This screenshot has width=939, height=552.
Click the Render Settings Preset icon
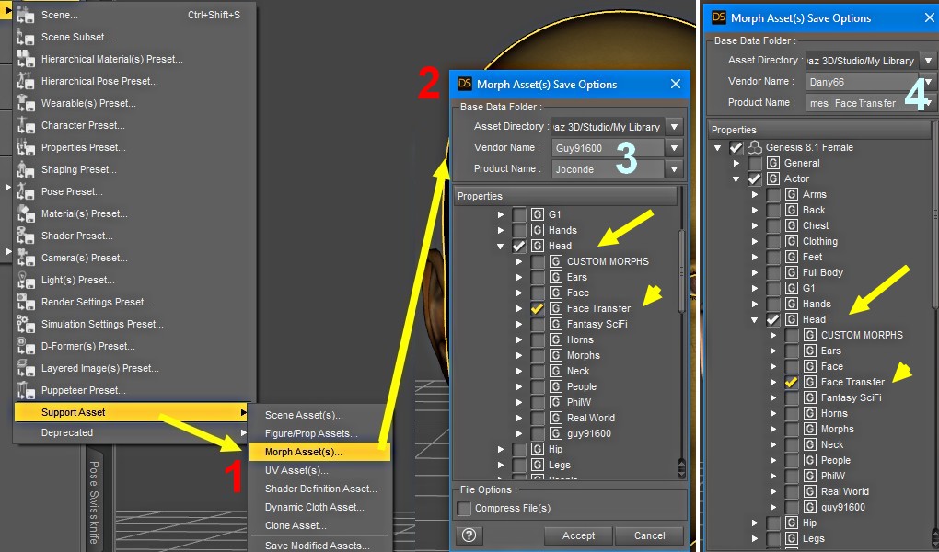[x=25, y=303]
